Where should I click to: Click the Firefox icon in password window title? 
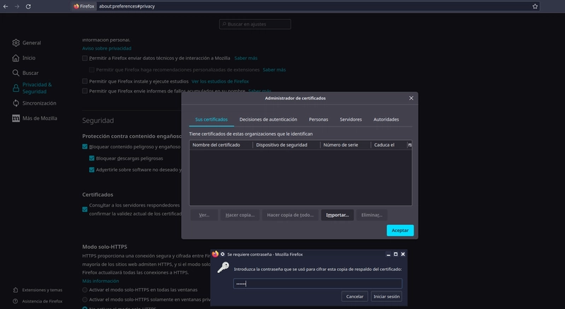(215, 254)
